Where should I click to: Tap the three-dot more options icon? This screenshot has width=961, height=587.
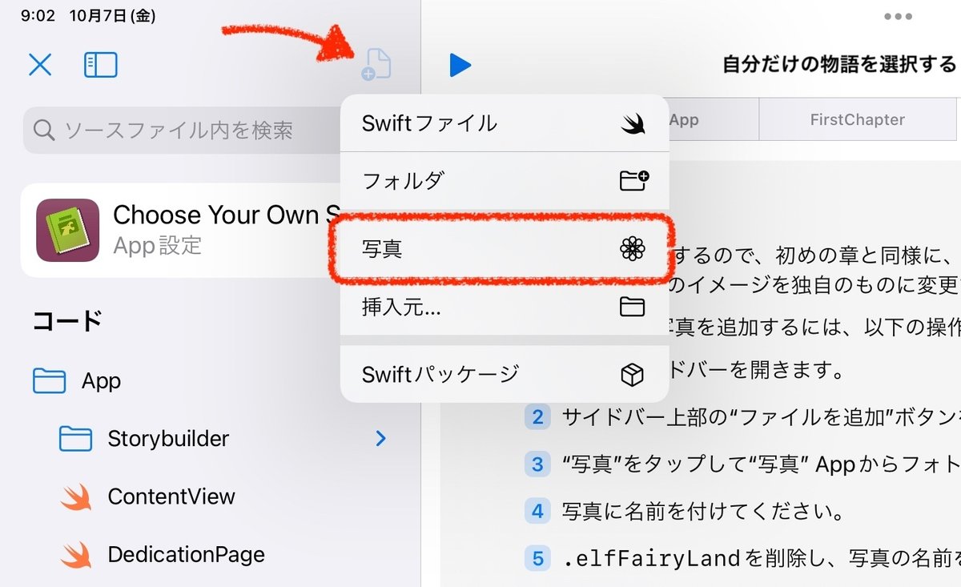[898, 17]
